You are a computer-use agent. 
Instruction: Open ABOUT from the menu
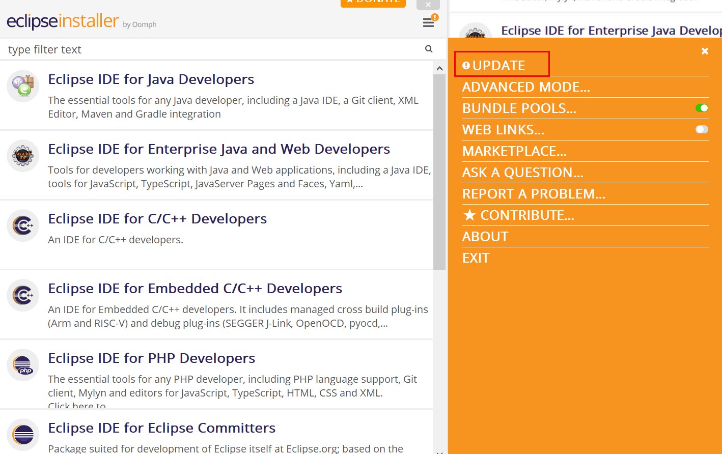[485, 237]
